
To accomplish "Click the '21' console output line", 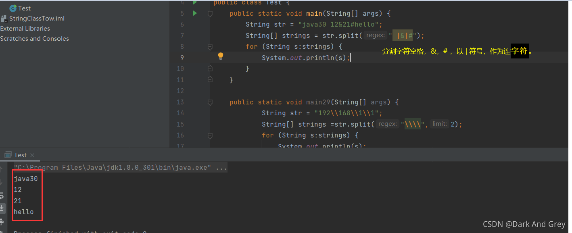I will (x=18, y=201).
